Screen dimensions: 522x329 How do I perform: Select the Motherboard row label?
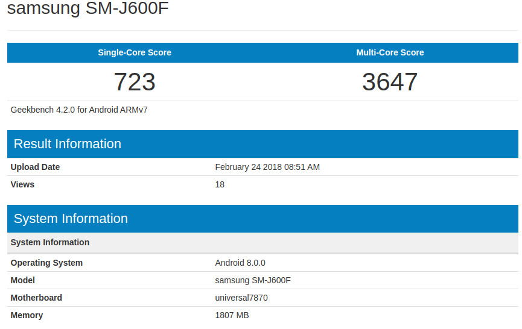[36, 298]
